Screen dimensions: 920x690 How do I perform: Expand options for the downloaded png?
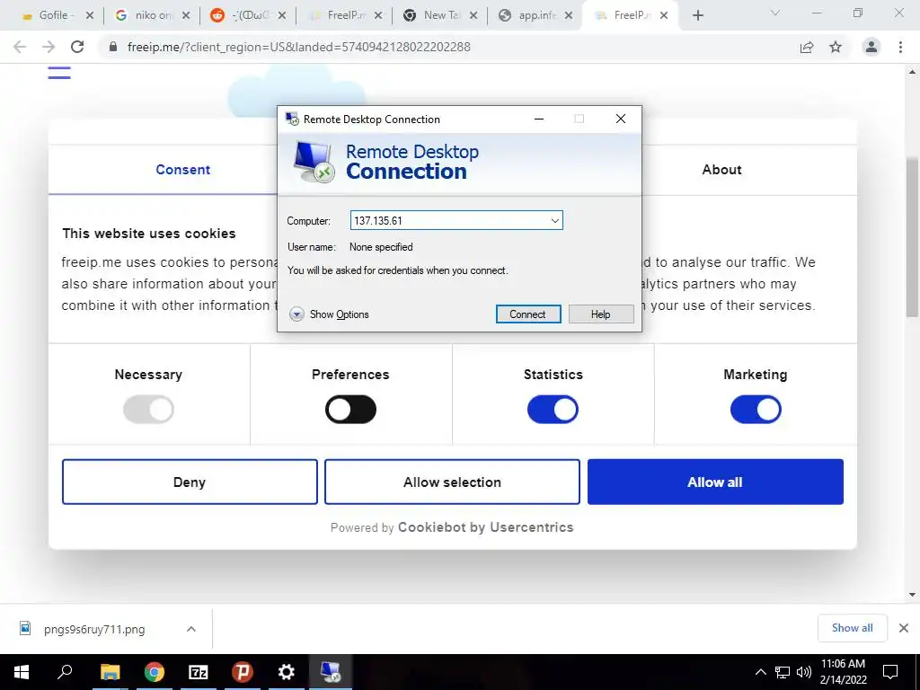pos(191,629)
